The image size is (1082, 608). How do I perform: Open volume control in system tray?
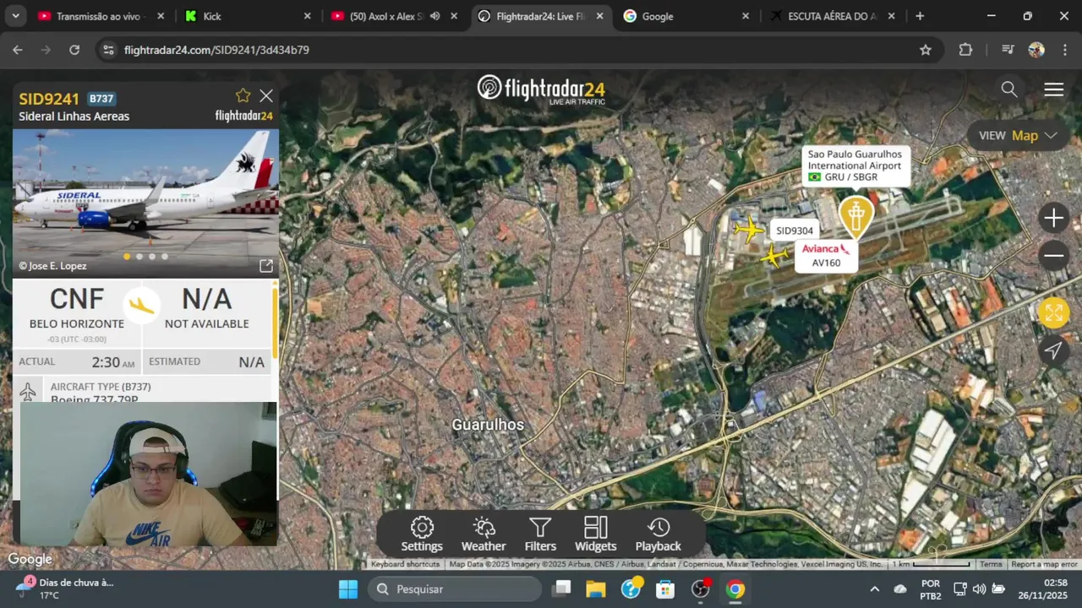[980, 589]
